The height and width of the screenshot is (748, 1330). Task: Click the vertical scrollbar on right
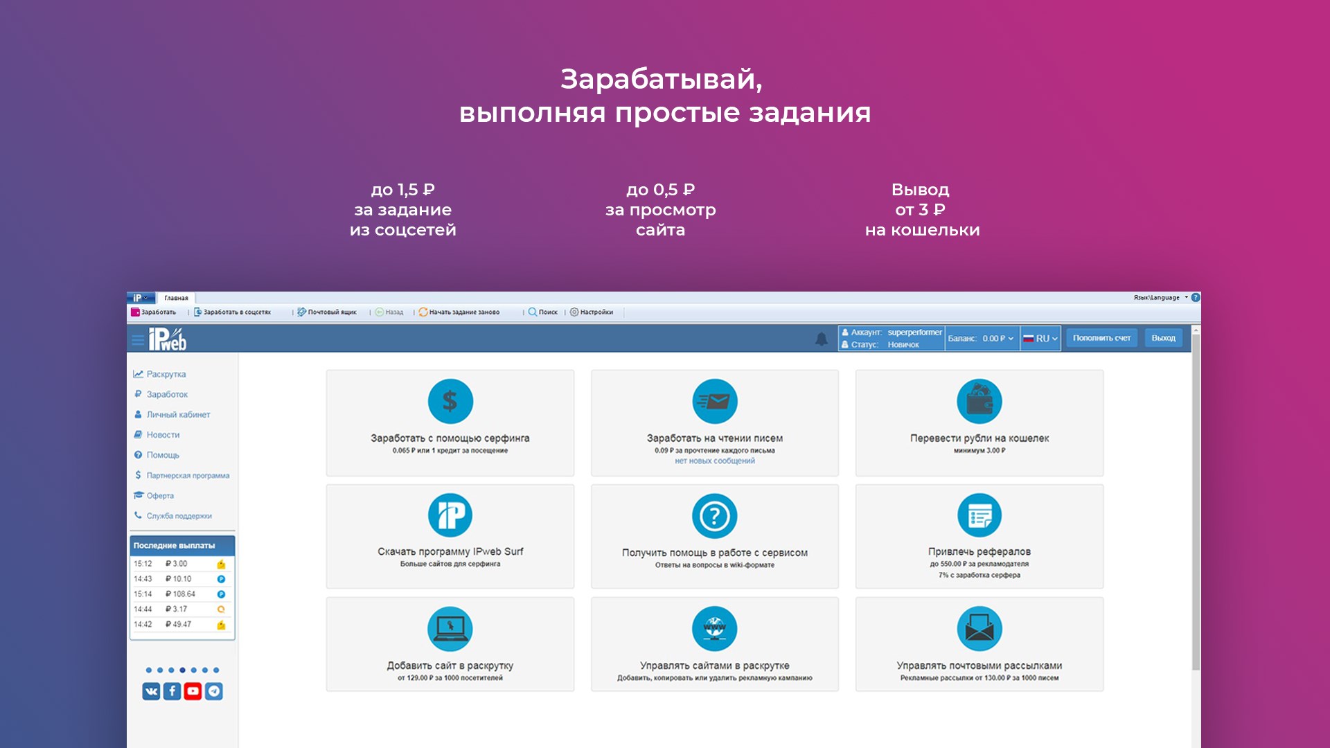[x=1196, y=499]
